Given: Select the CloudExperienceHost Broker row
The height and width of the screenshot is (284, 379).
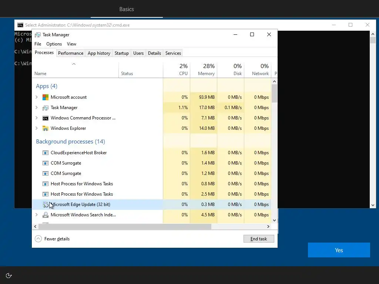Looking at the screenshot, I should pos(151,153).
